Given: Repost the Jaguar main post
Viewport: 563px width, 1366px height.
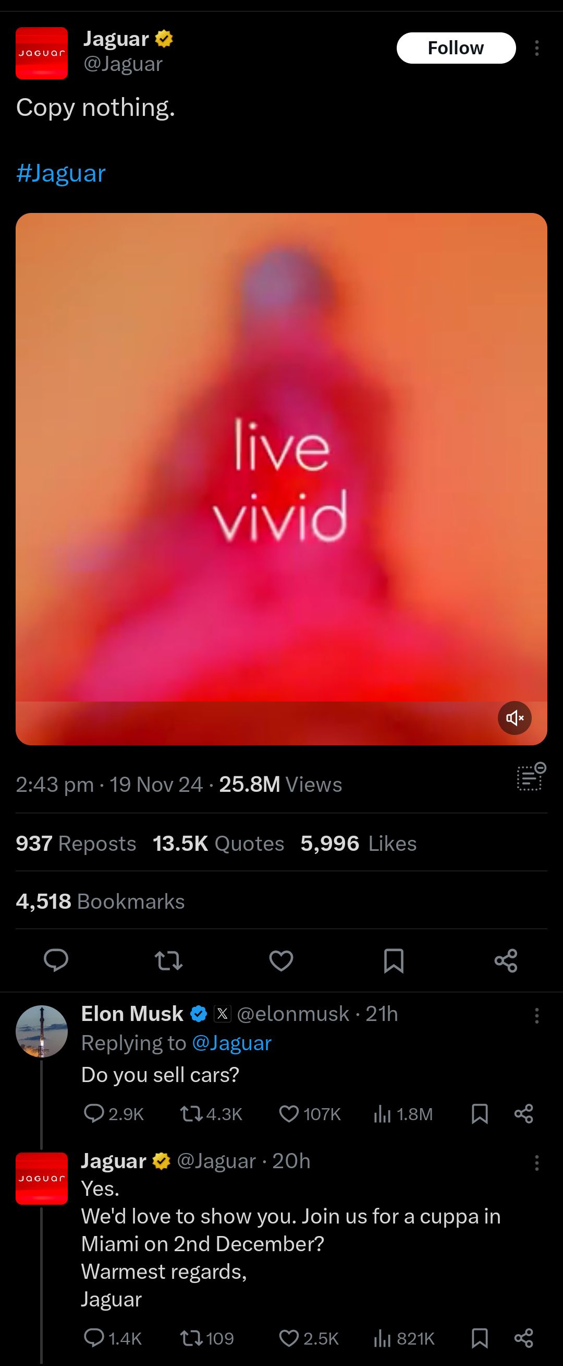Looking at the screenshot, I should pos(168,960).
